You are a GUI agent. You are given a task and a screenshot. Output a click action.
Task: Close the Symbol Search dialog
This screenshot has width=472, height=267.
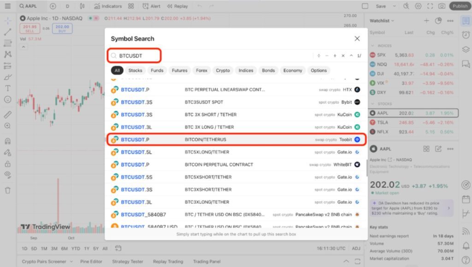click(357, 39)
